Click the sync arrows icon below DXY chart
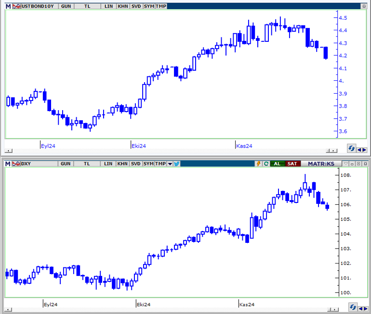The image size is (371, 314). (x=352, y=307)
